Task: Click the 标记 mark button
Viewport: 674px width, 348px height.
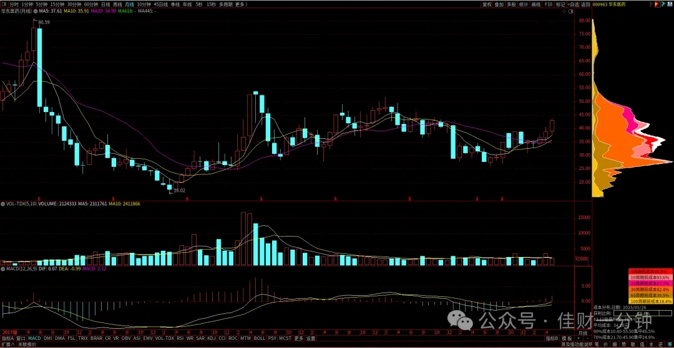Action: [x=560, y=5]
